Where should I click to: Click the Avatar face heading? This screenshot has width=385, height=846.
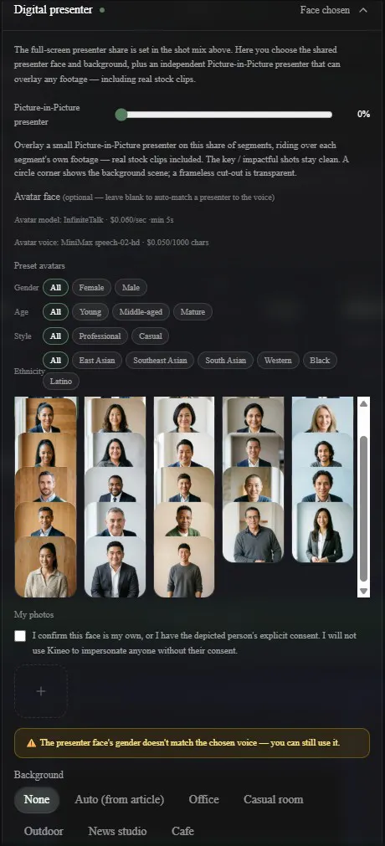(x=38, y=197)
